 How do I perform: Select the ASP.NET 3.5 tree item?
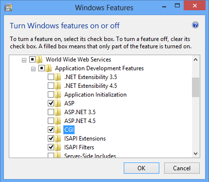pos(80,112)
